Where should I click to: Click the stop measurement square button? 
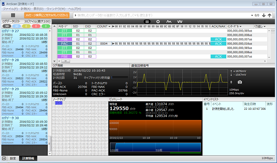13,15
